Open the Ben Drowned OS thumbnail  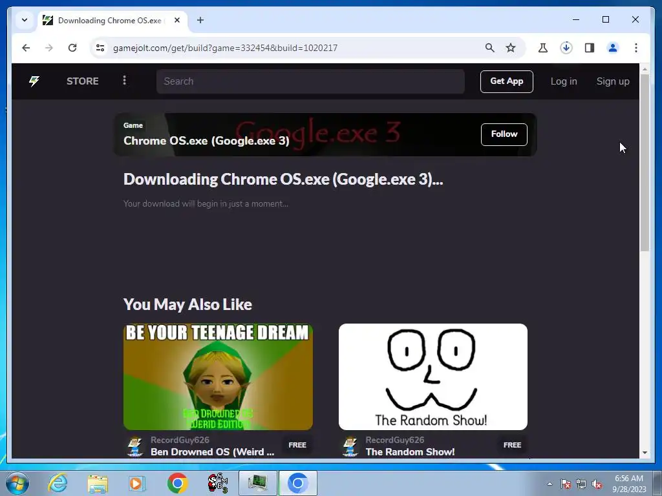point(218,377)
